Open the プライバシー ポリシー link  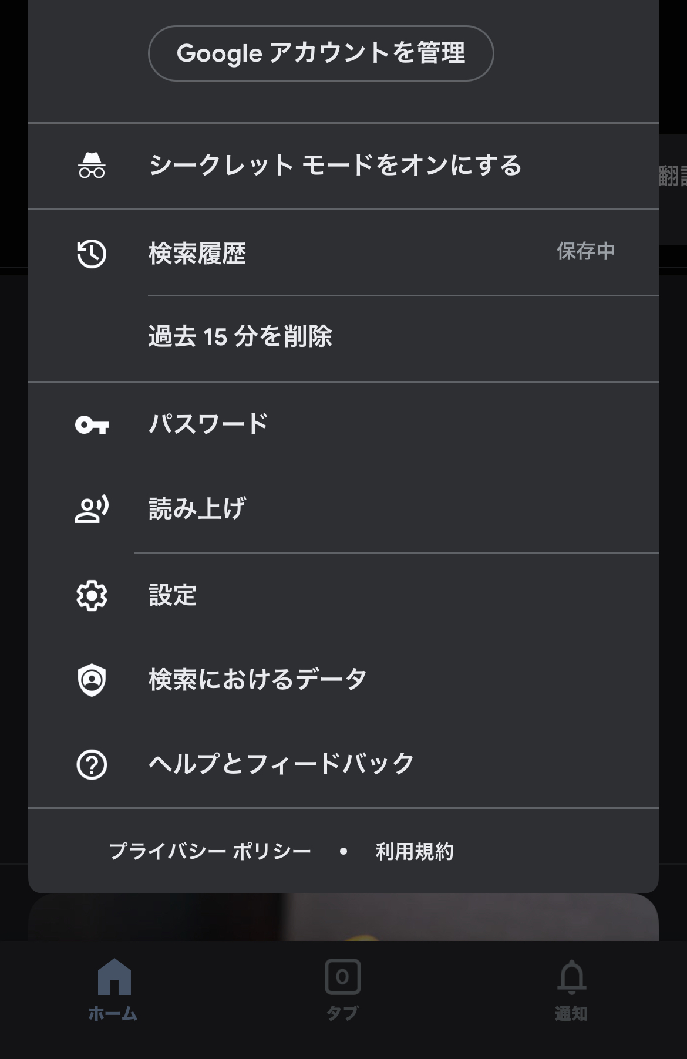[x=210, y=851]
